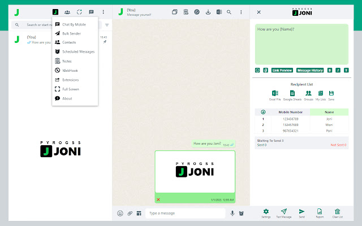Click the green message text area

click(301, 44)
